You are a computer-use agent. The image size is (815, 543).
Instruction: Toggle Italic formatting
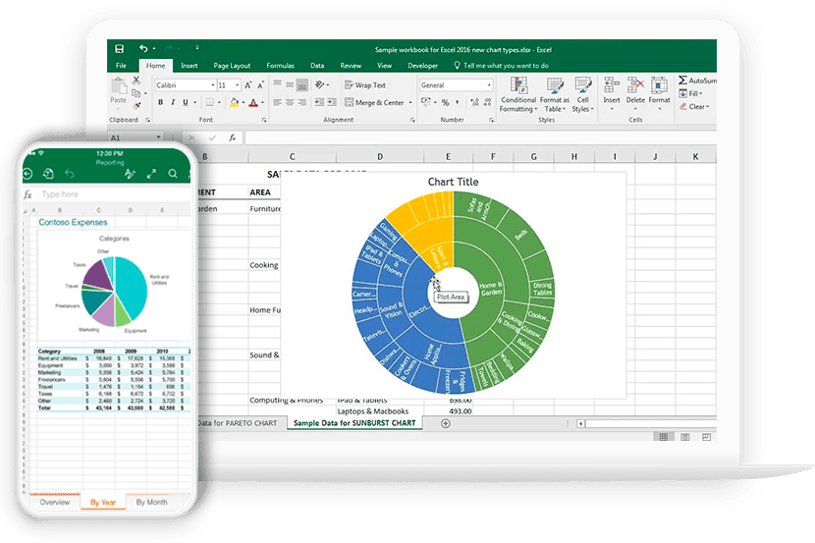pos(173,102)
